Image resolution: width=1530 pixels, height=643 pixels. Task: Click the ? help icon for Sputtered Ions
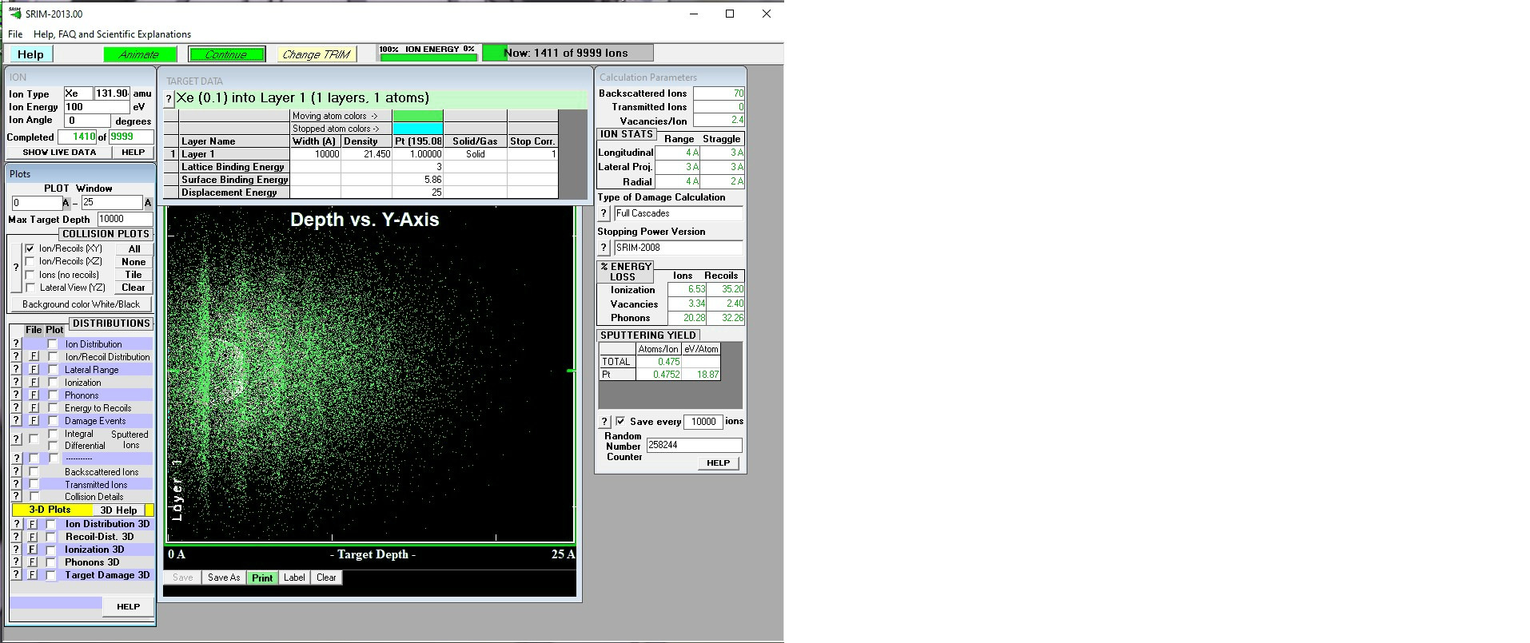coord(15,439)
